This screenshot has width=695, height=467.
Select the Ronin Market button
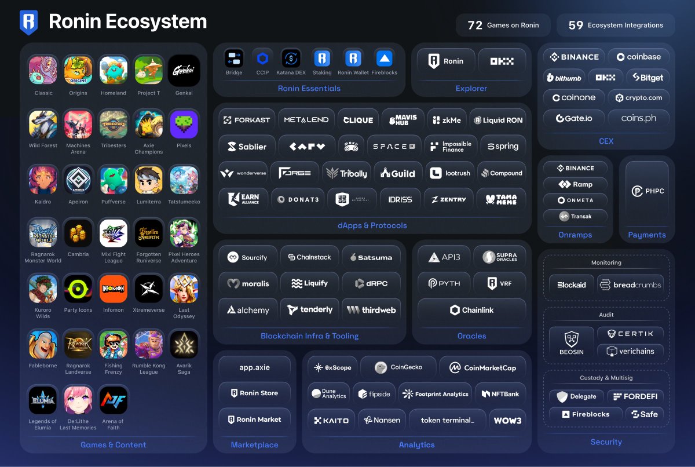[x=255, y=419]
